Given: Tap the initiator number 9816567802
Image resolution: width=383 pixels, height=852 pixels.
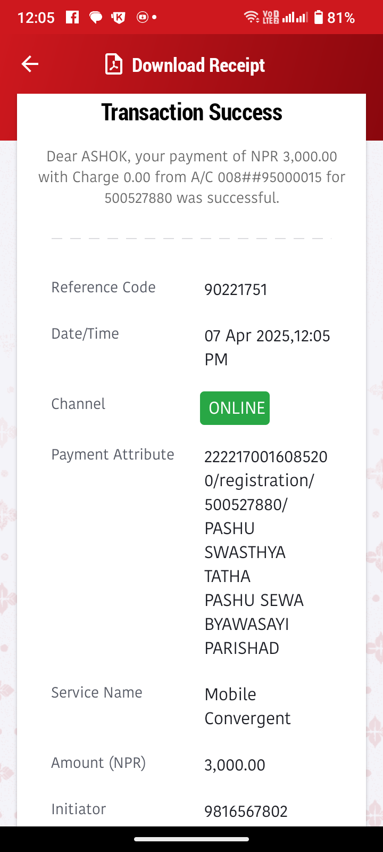Looking at the screenshot, I should 246,812.
